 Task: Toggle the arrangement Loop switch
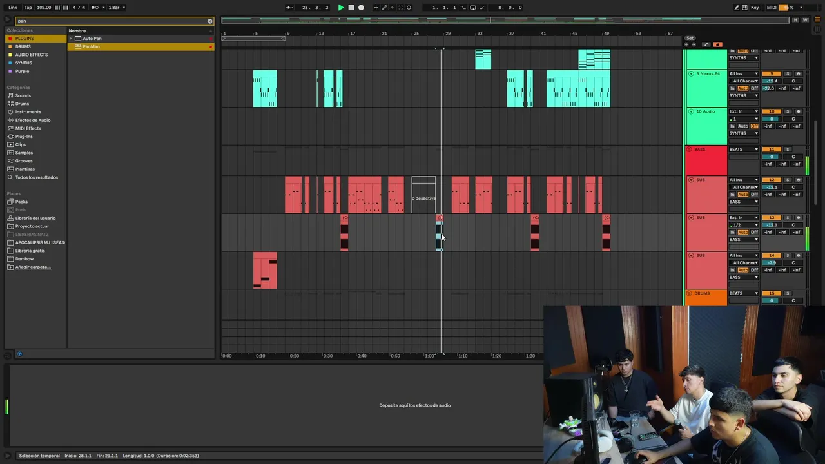(472, 8)
